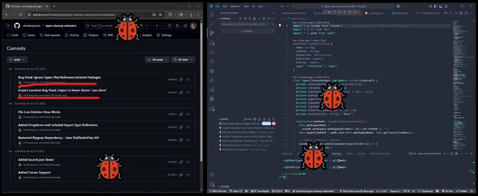
Task: Open Extensions activity bar icon
Action: (212, 109)
